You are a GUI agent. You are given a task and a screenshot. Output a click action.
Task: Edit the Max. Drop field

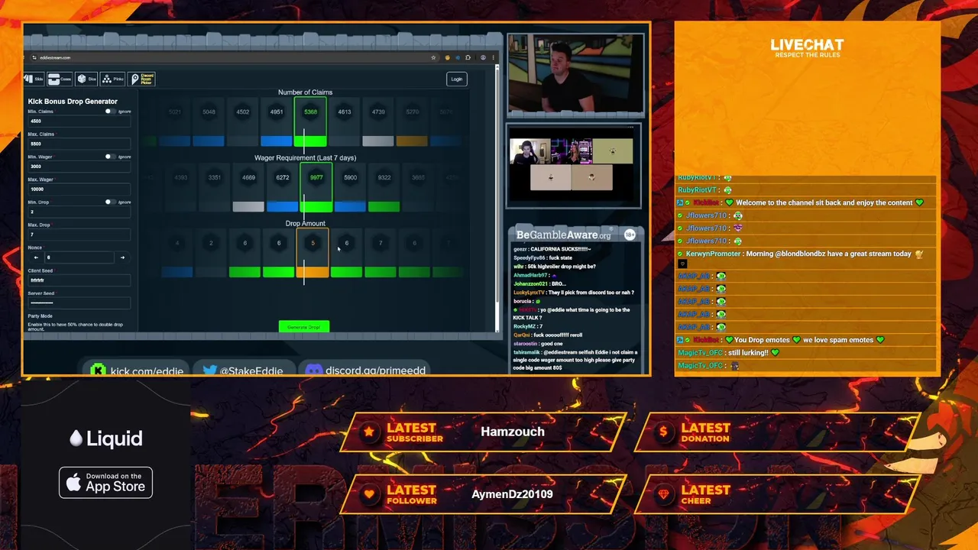(79, 235)
